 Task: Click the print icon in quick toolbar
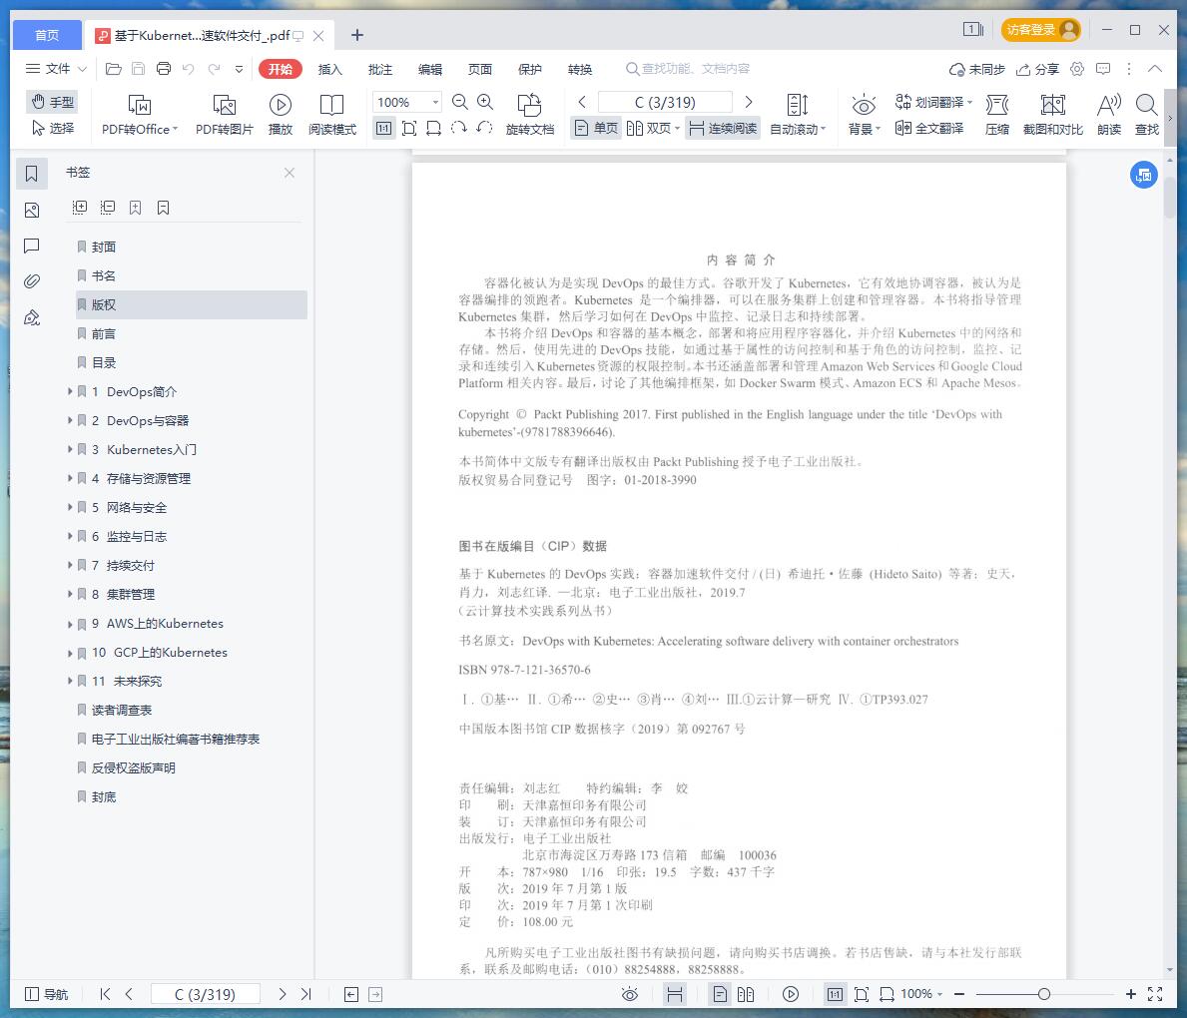(164, 69)
